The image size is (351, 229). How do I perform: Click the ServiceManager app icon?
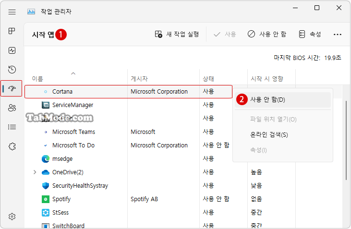(x=46, y=105)
